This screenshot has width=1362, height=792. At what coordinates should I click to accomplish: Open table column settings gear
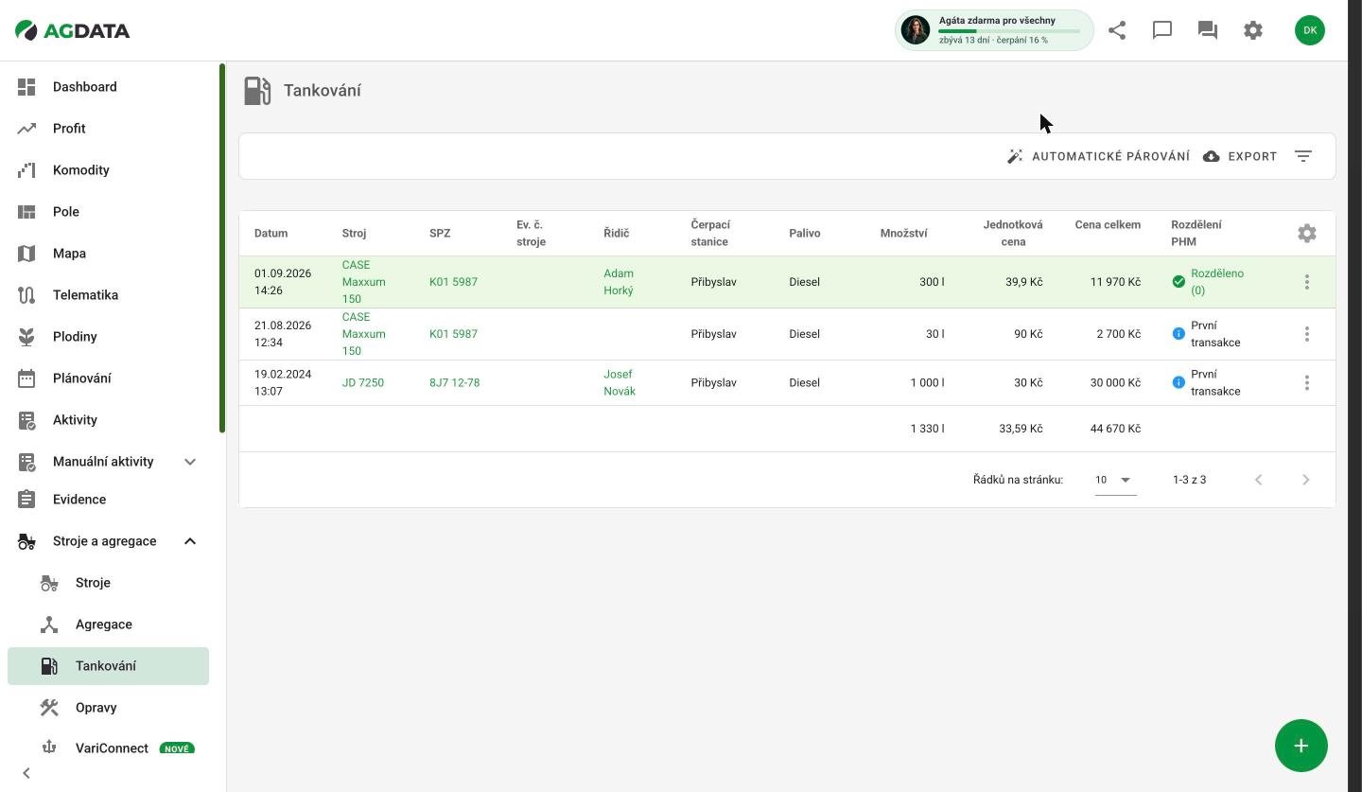pos(1307,233)
